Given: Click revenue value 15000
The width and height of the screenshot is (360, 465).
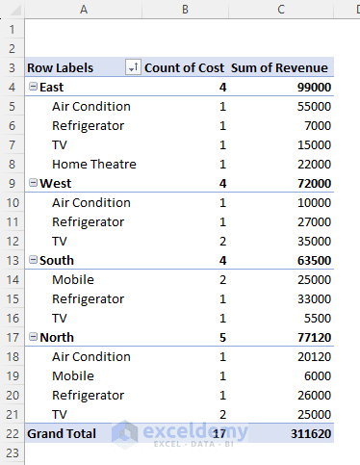Looking at the screenshot, I should tap(314, 144).
